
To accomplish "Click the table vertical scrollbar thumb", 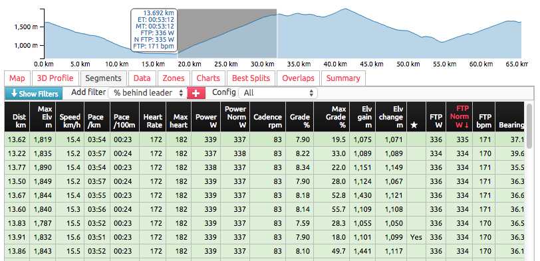I will coord(529,126).
